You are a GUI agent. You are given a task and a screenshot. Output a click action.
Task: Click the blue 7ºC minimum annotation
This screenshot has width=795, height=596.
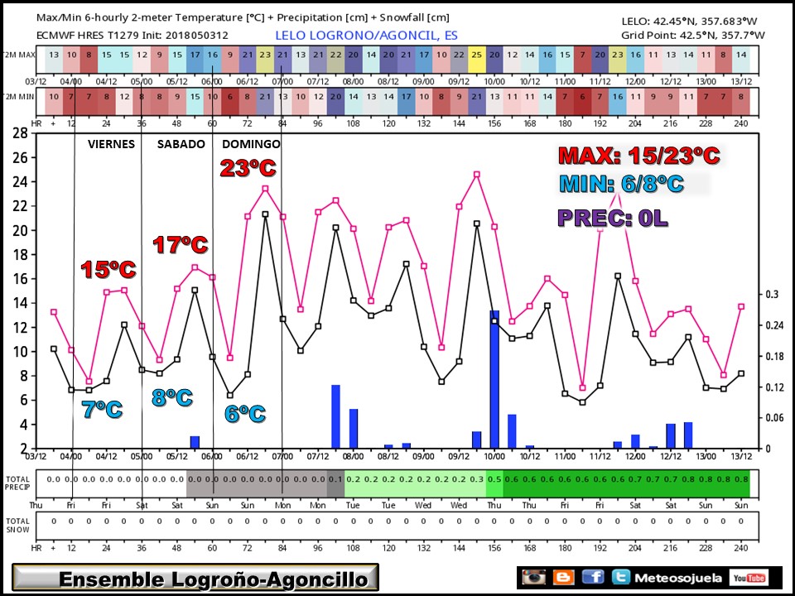(x=103, y=410)
